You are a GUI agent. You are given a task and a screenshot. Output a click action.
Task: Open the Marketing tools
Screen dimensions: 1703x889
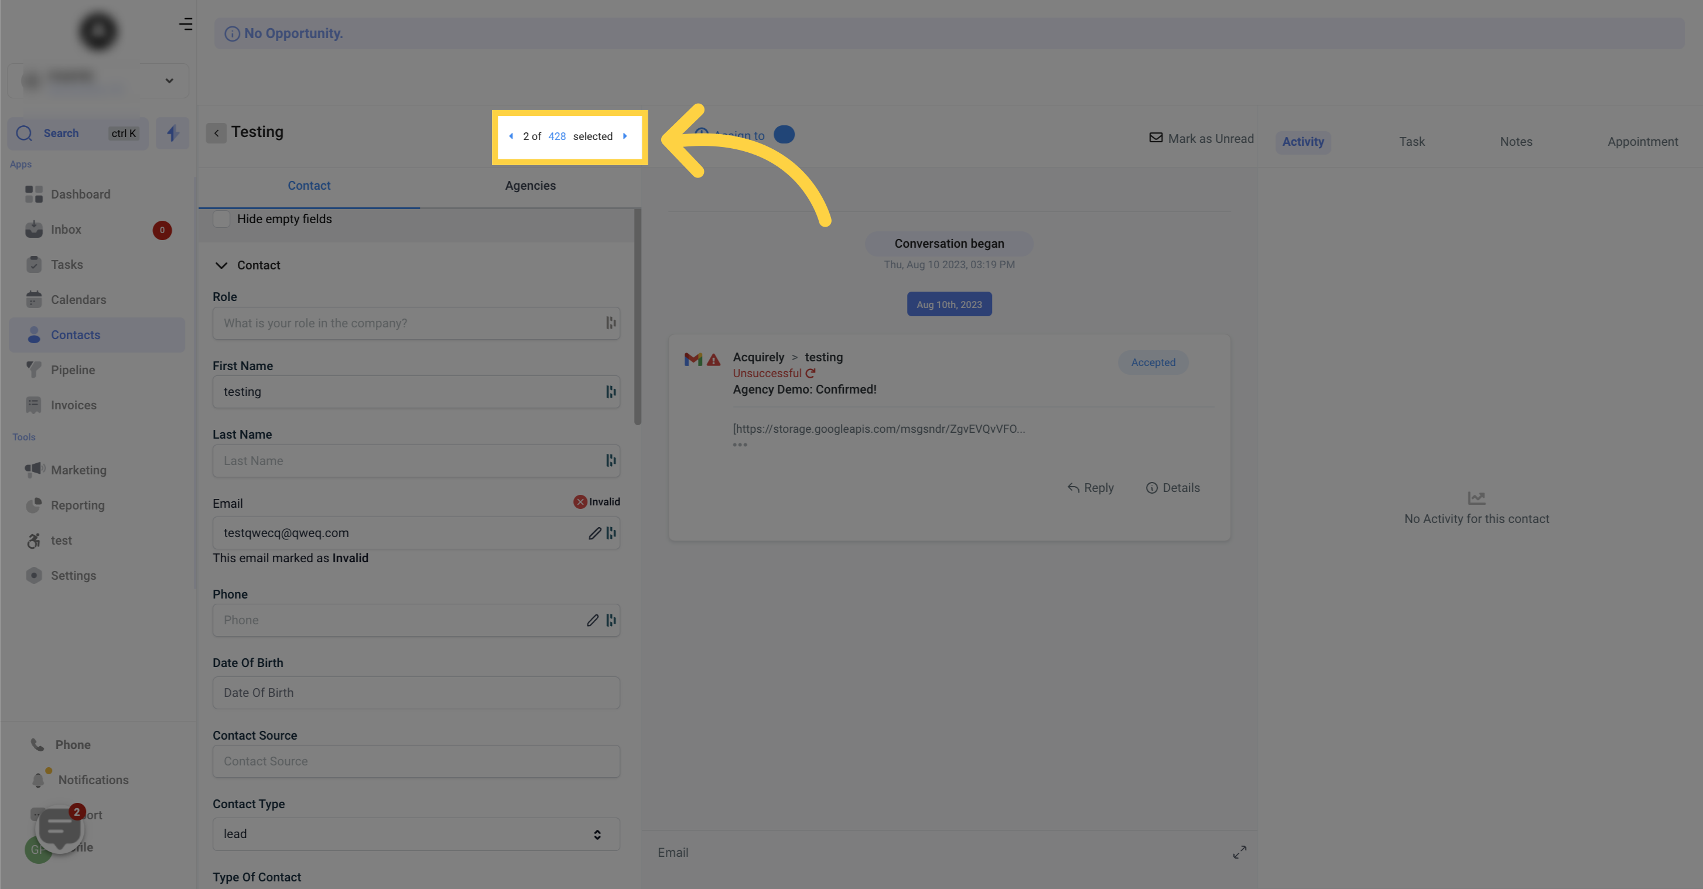point(78,470)
